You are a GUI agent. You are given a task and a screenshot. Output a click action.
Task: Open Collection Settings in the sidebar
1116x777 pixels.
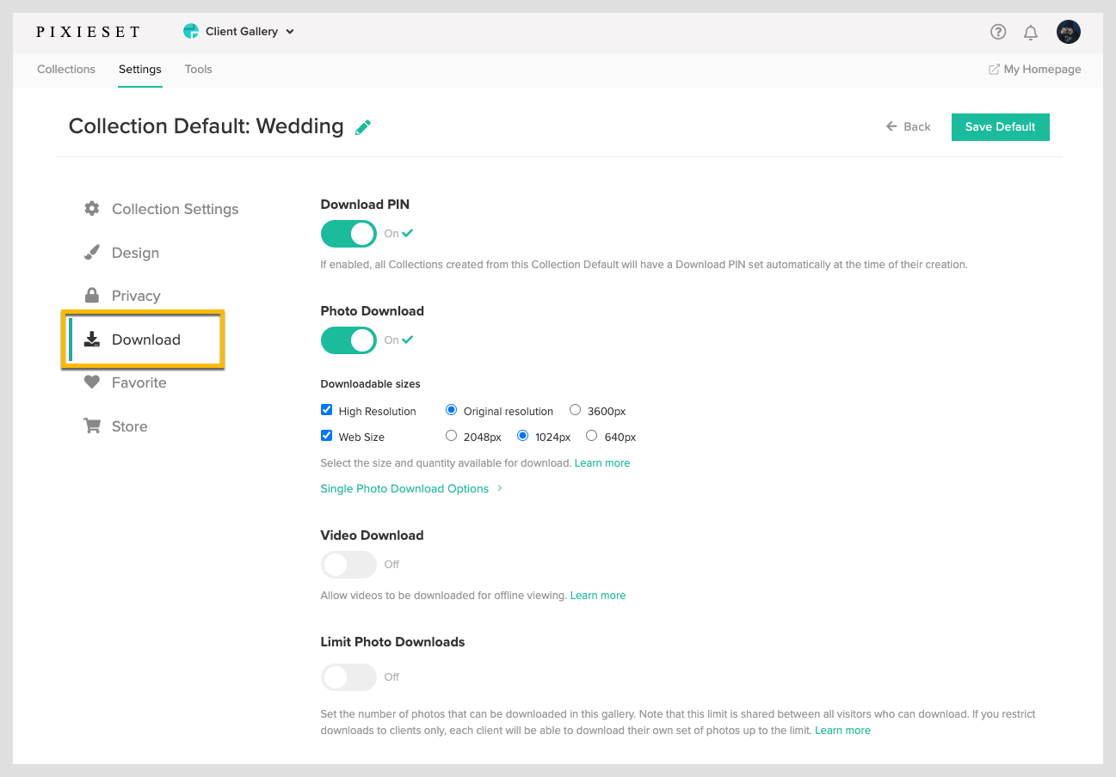point(161,209)
